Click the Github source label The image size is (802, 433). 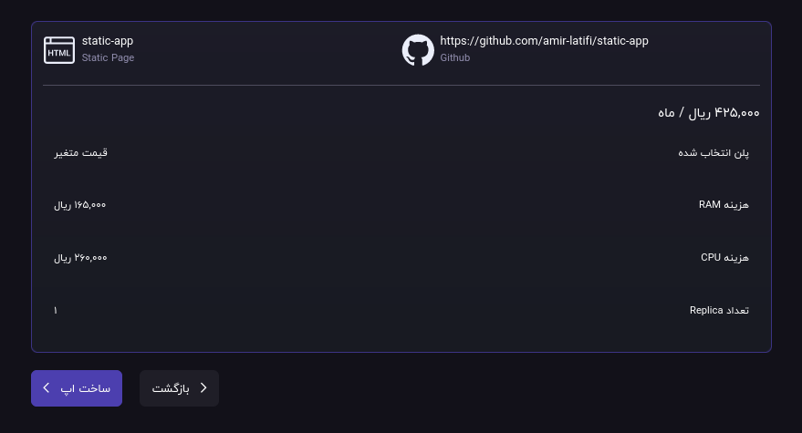(455, 57)
